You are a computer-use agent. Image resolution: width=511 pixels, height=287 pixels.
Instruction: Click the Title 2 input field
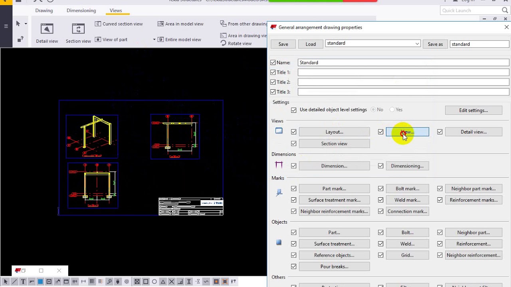click(x=403, y=82)
